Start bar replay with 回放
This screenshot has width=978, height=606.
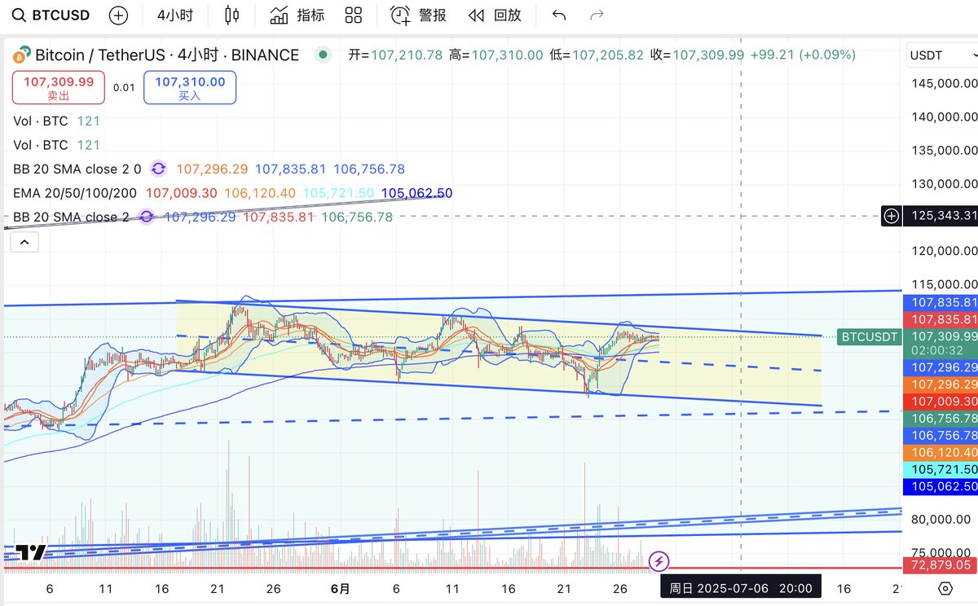pos(495,15)
